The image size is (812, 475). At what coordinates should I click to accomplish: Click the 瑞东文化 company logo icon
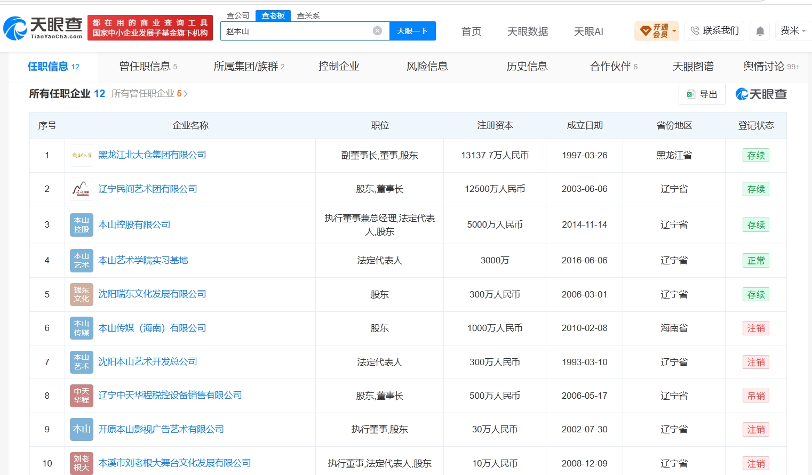click(x=82, y=294)
